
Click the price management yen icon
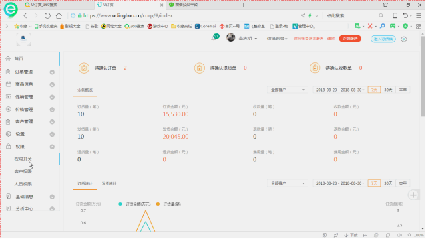point(9,109)
